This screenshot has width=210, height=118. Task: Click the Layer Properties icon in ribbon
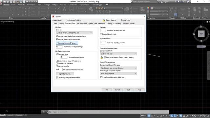pyautogui.click(x=91, y=10)
